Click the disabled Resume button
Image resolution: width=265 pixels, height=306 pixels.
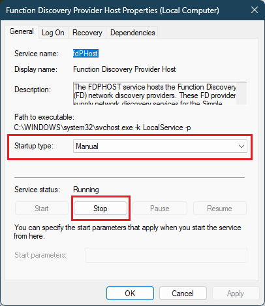tap(220, 209)
